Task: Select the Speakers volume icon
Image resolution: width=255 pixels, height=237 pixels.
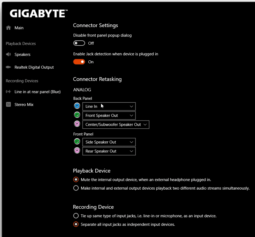Action: (x=8, y=54)
